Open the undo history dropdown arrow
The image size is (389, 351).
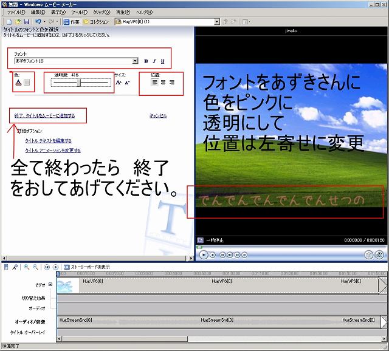[44, 22]
